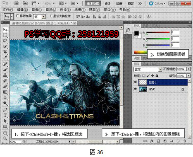Select the History Brush tool

tap(5, 81)
